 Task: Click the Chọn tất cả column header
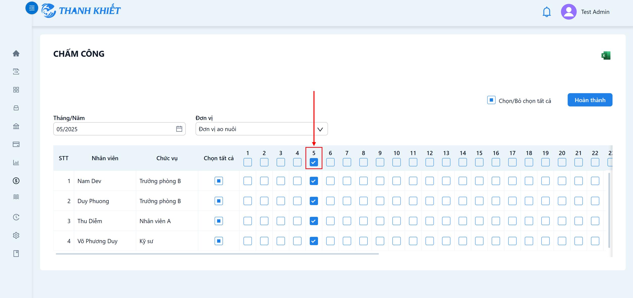(x=219, y=158)
